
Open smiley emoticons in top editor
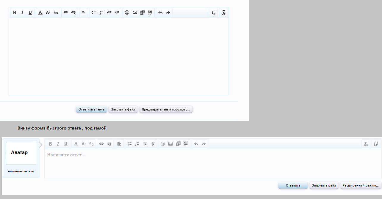pos(127,12)
